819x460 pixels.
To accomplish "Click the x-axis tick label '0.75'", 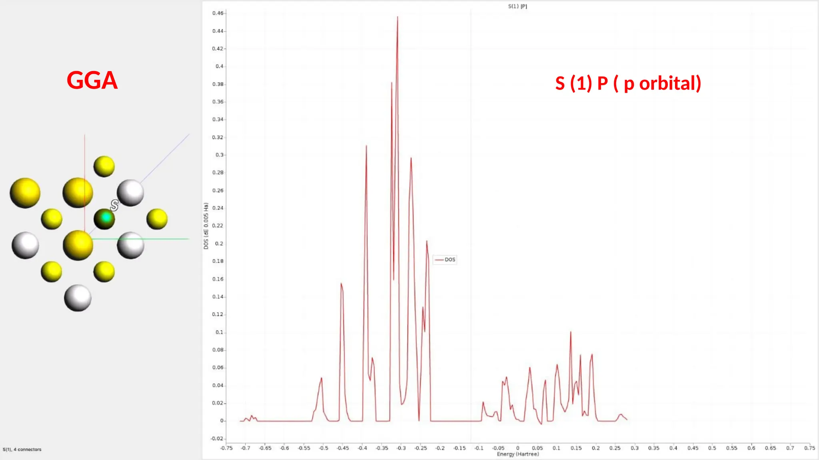I will point(810,448).
